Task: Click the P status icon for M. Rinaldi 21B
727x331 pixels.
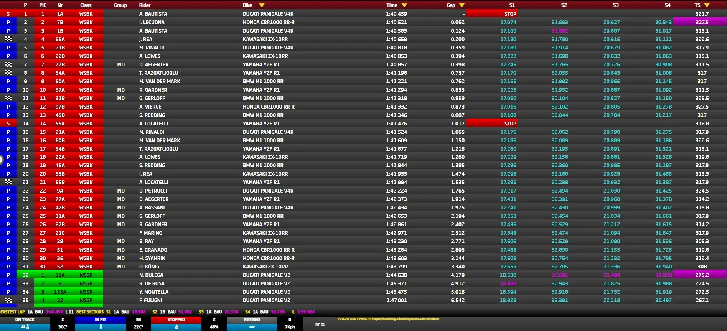Action: (x=8, y=48)
